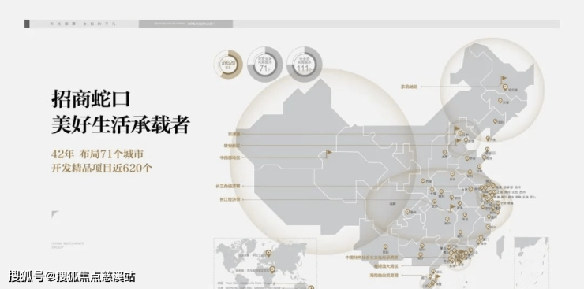Click the 长江经济带 region label
Image resolution: width=584 pixels, height=289 pixels.
pos(230,199)
